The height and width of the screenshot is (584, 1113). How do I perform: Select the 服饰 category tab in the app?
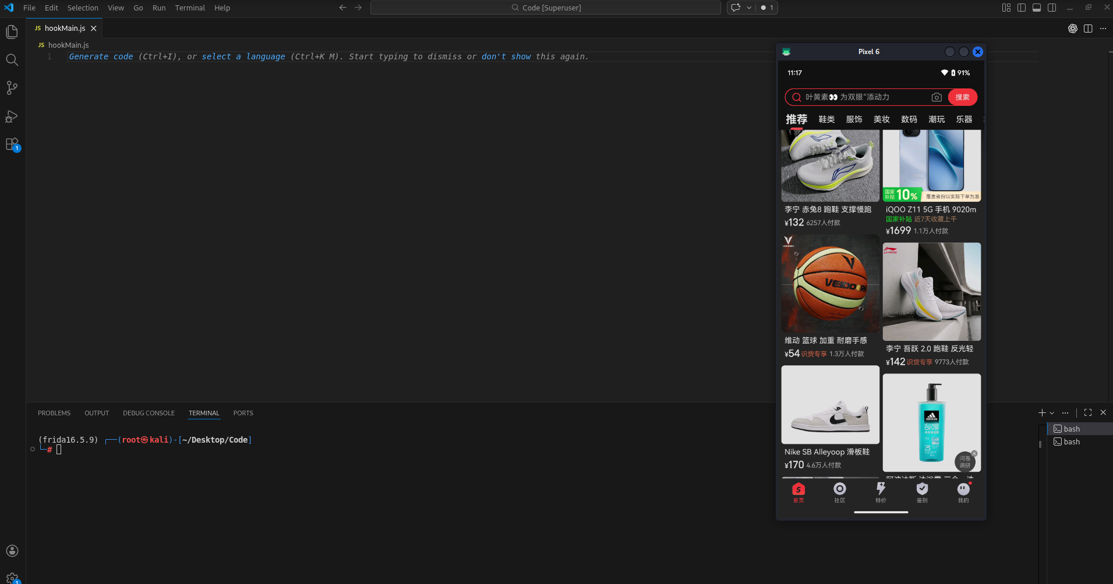(854, 119)
